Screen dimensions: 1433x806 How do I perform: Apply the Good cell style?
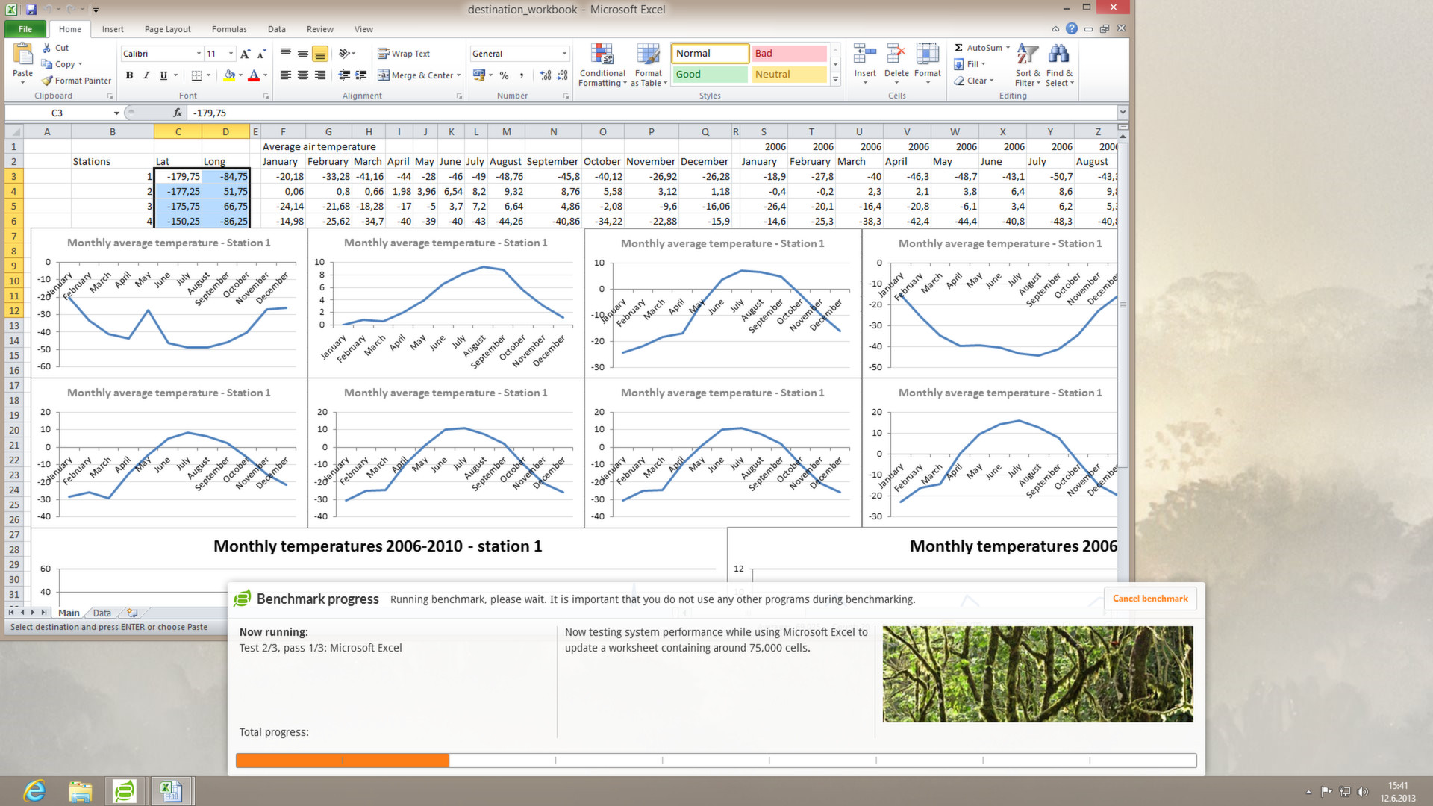pos(709,75)
